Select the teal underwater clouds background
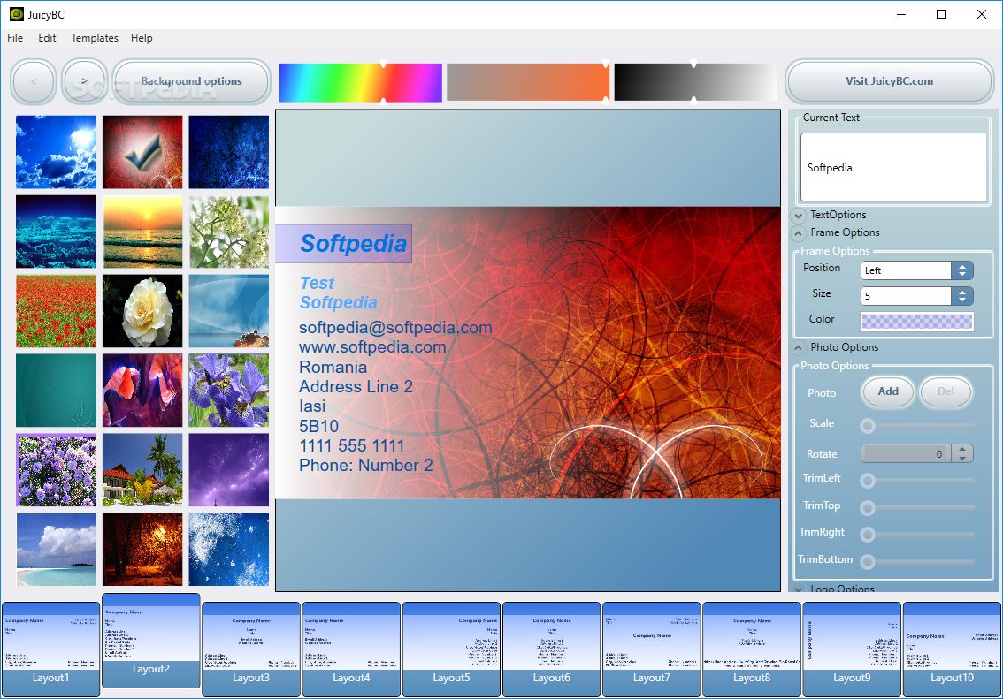This screenshot has width=1003, height=699. (57, 232)
